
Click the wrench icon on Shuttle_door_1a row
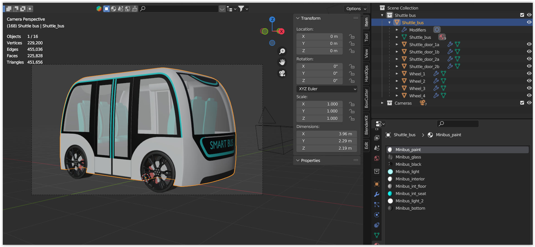coord(450,44)
